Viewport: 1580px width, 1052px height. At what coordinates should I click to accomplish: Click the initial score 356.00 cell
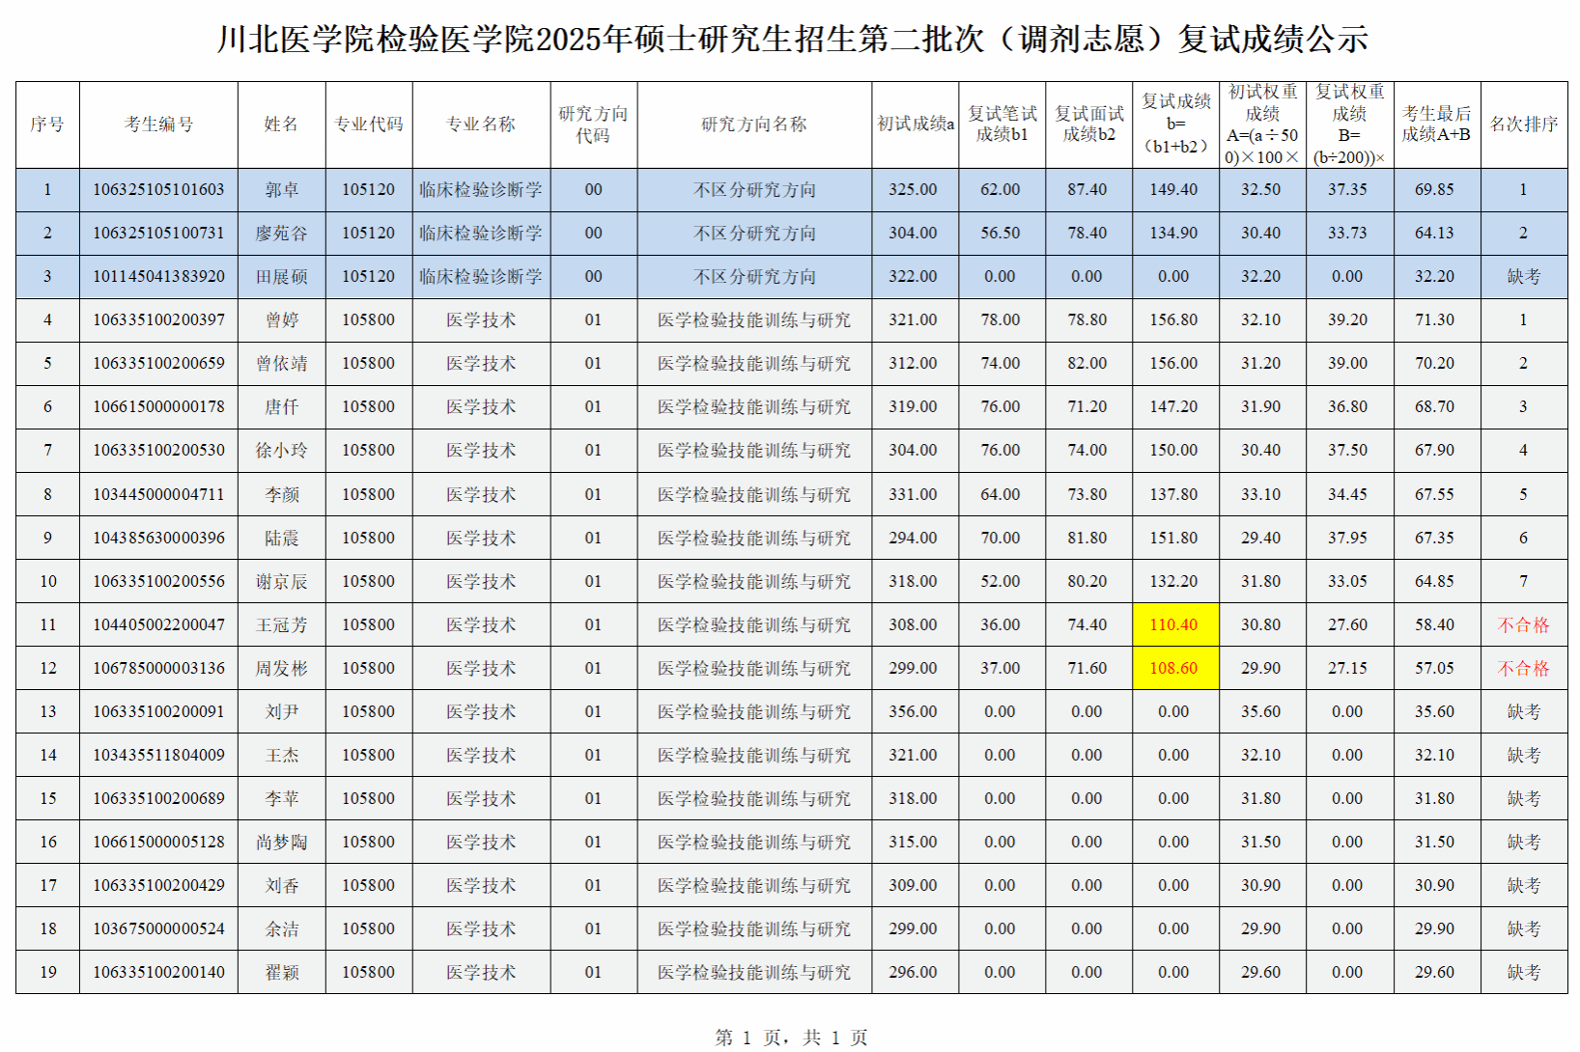click(x=913, y=711)
